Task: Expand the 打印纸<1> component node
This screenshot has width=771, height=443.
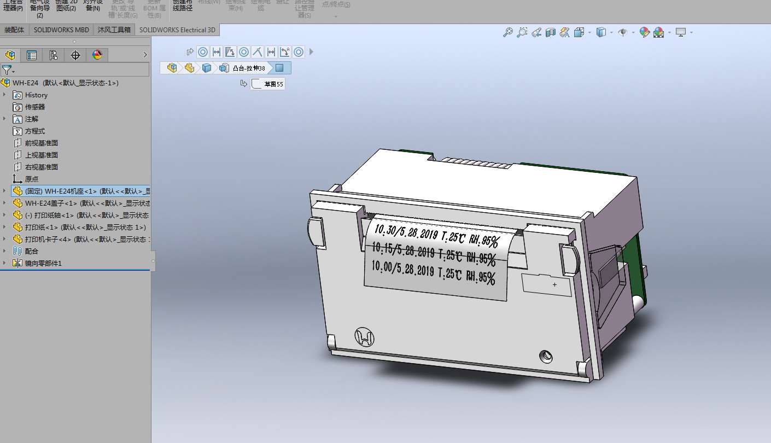Action: pos(5,227)
